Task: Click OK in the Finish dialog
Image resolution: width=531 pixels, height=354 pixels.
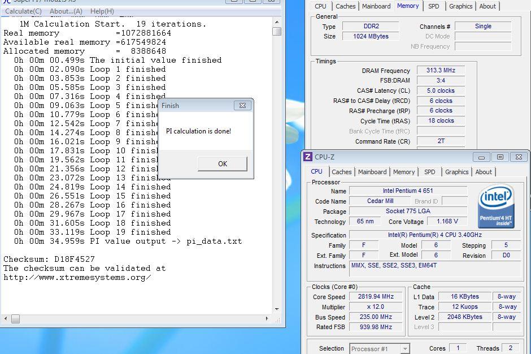Action: coord(223,164)
